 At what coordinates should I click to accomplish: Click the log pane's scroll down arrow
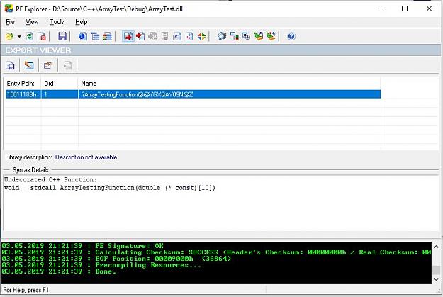click(x=437, y=279)
